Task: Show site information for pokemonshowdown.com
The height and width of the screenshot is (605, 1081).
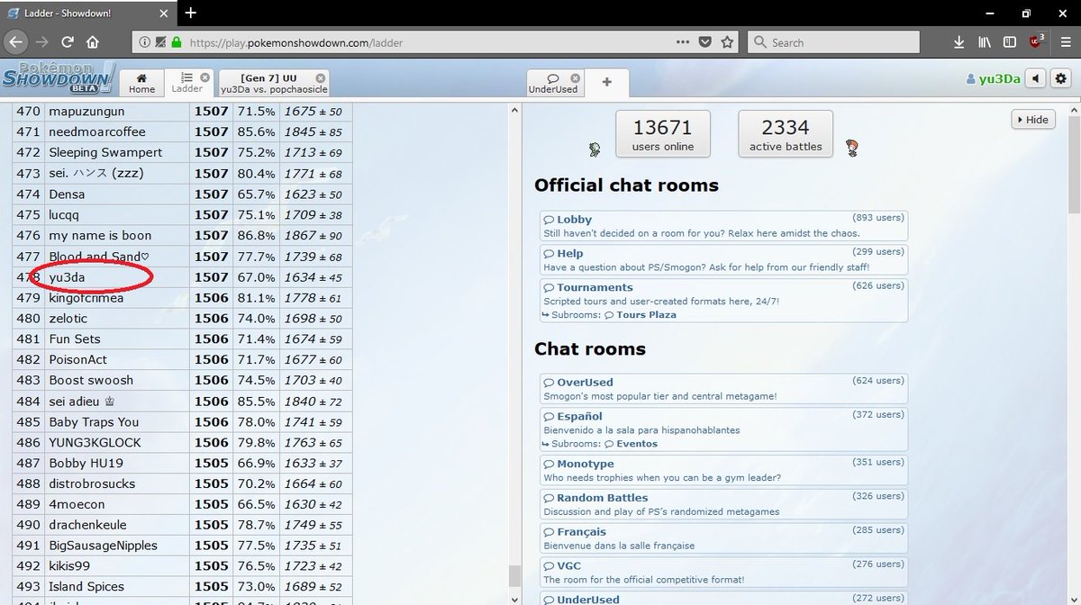Action: (x=145, y=42)
